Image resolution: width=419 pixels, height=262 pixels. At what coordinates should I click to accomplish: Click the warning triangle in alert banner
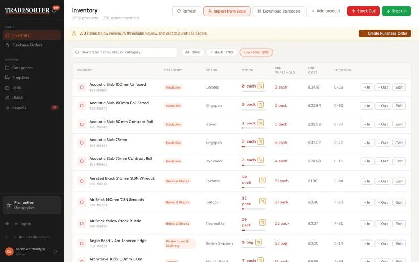(74, 34)
